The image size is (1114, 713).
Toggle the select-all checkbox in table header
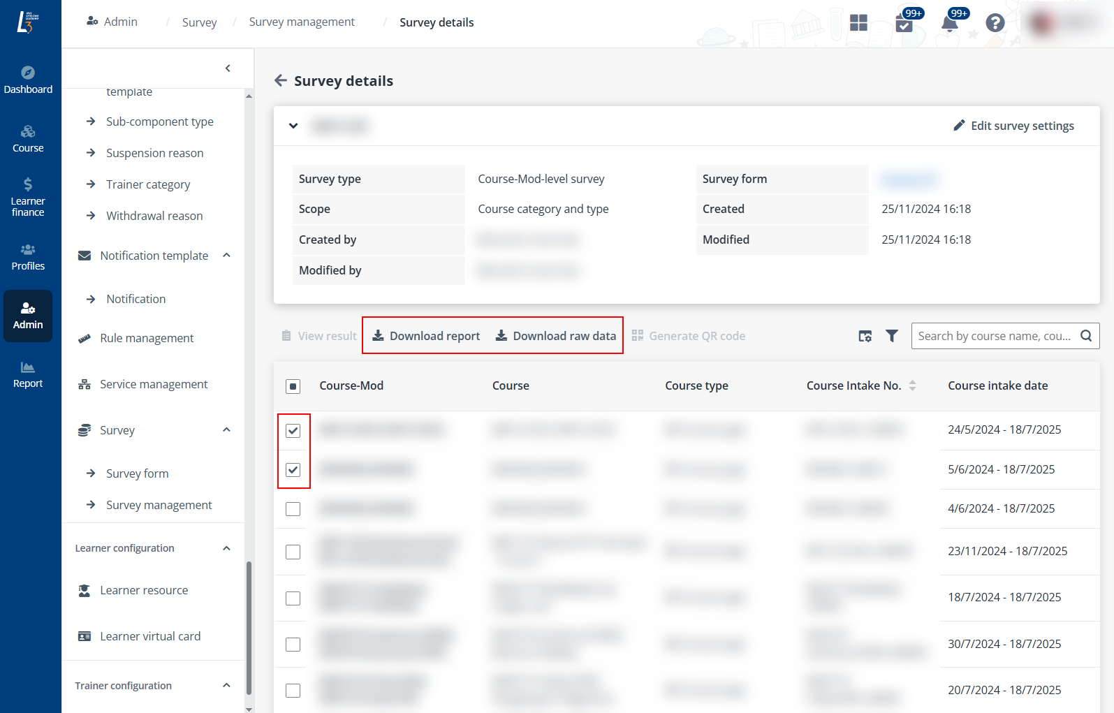pyautogui.click(x=293, y=386)
